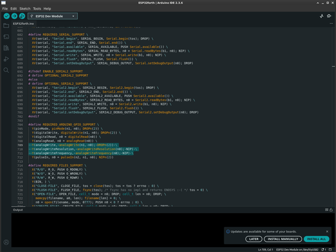Click the updates available notification message
The height and width of the screenshot is (252, 336).
264,231
